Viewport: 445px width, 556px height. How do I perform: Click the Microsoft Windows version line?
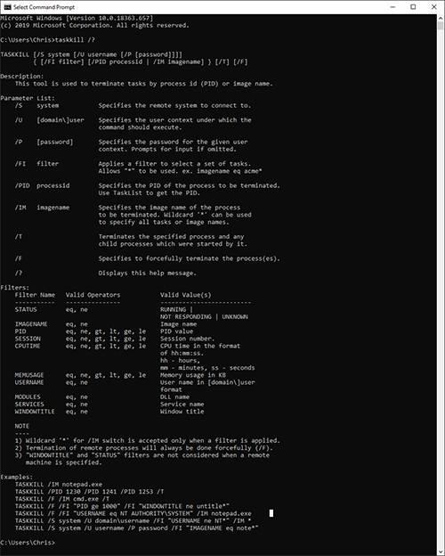pos(77,18)
